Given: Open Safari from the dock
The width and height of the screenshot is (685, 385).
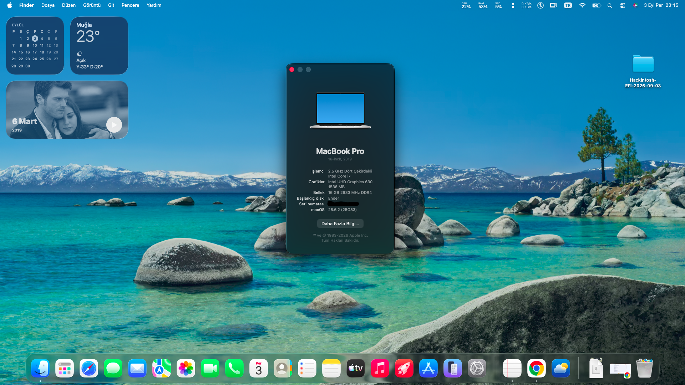Looking at the screenshot, I should 89,368.
